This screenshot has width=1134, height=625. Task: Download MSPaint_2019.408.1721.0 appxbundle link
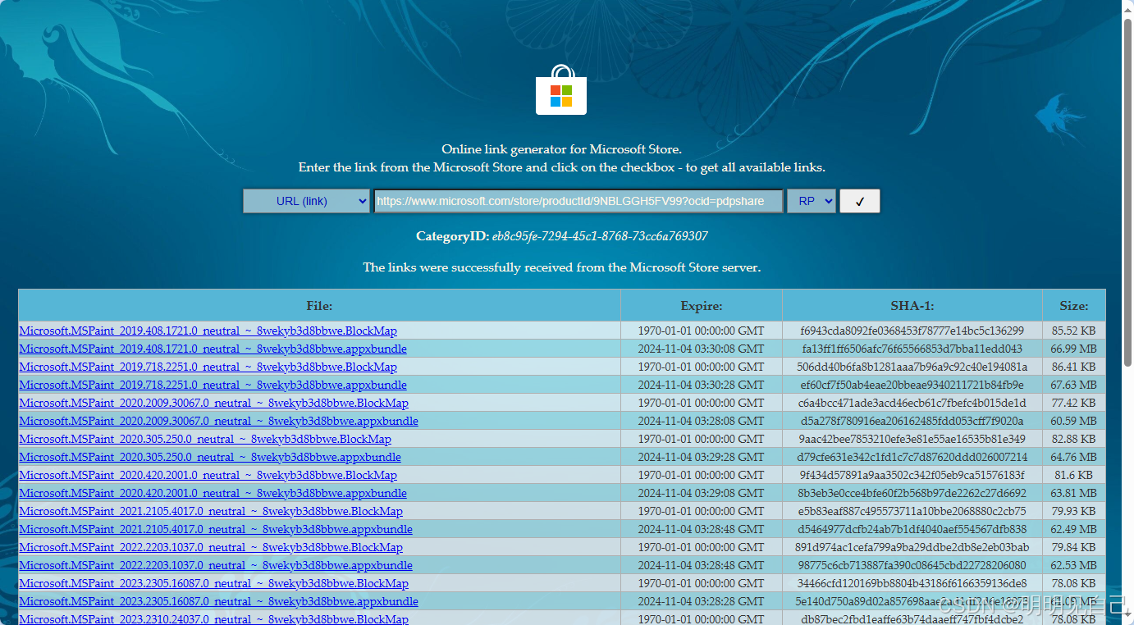coord(213,349)
